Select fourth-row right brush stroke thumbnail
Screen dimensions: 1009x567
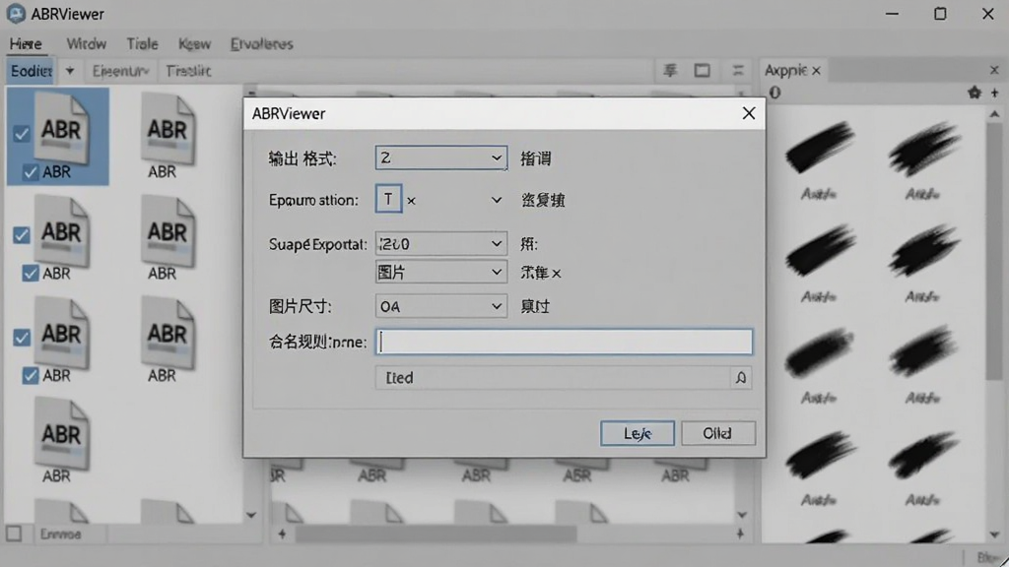924,455
